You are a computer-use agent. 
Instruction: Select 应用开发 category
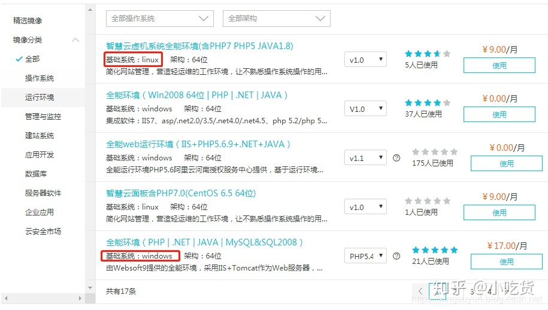coord(40,155)
